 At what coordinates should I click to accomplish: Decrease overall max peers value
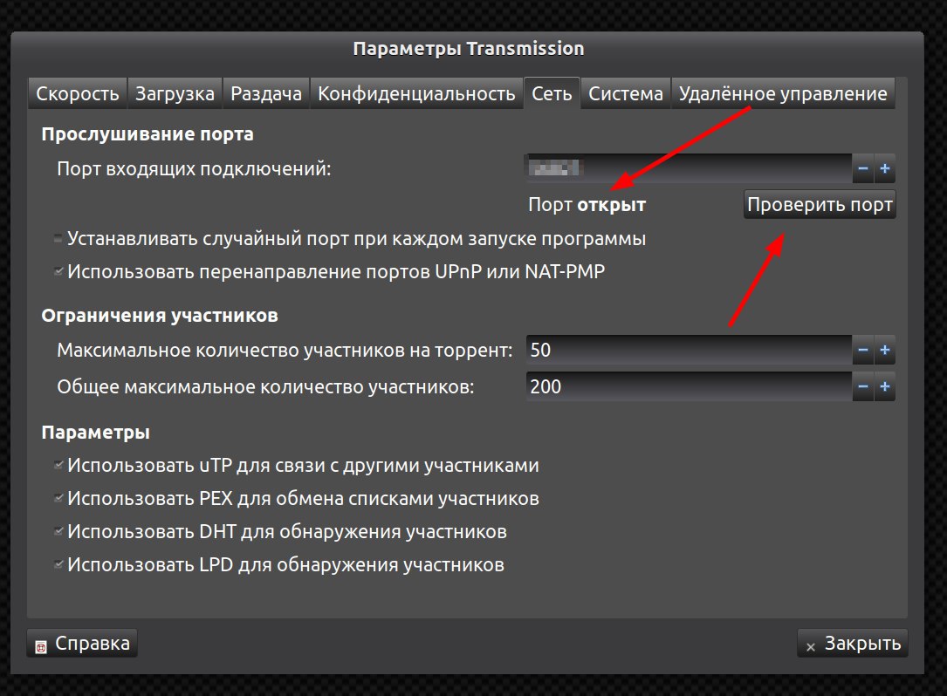pyautogui.click(x=863, y=387)
